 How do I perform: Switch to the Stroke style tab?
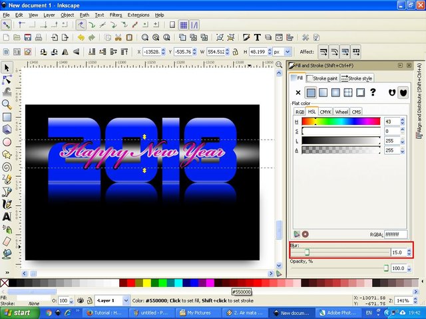[x=357, y=78]
